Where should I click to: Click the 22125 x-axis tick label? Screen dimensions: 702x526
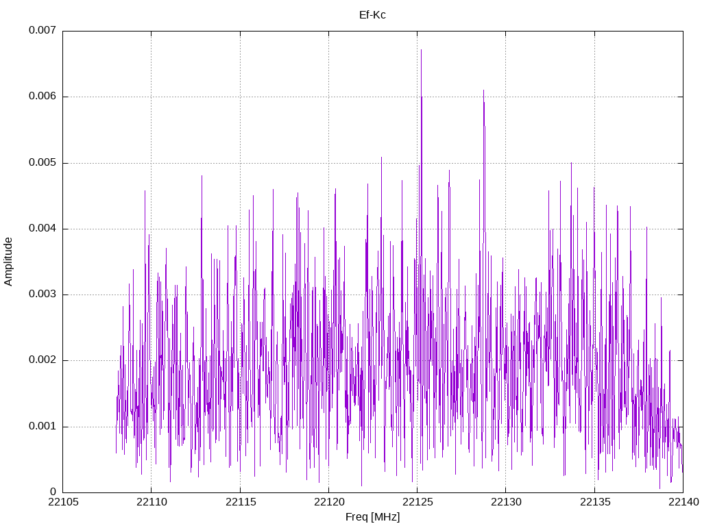pos(417,502)
